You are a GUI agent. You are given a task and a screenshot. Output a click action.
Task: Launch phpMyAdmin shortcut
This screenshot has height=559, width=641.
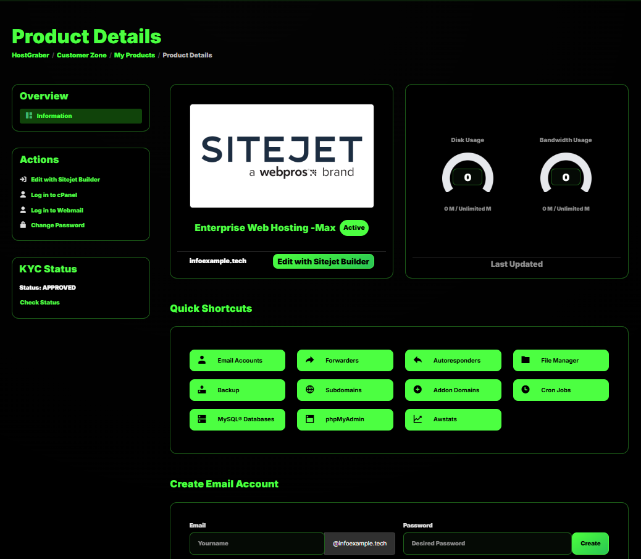pos(345,419)
